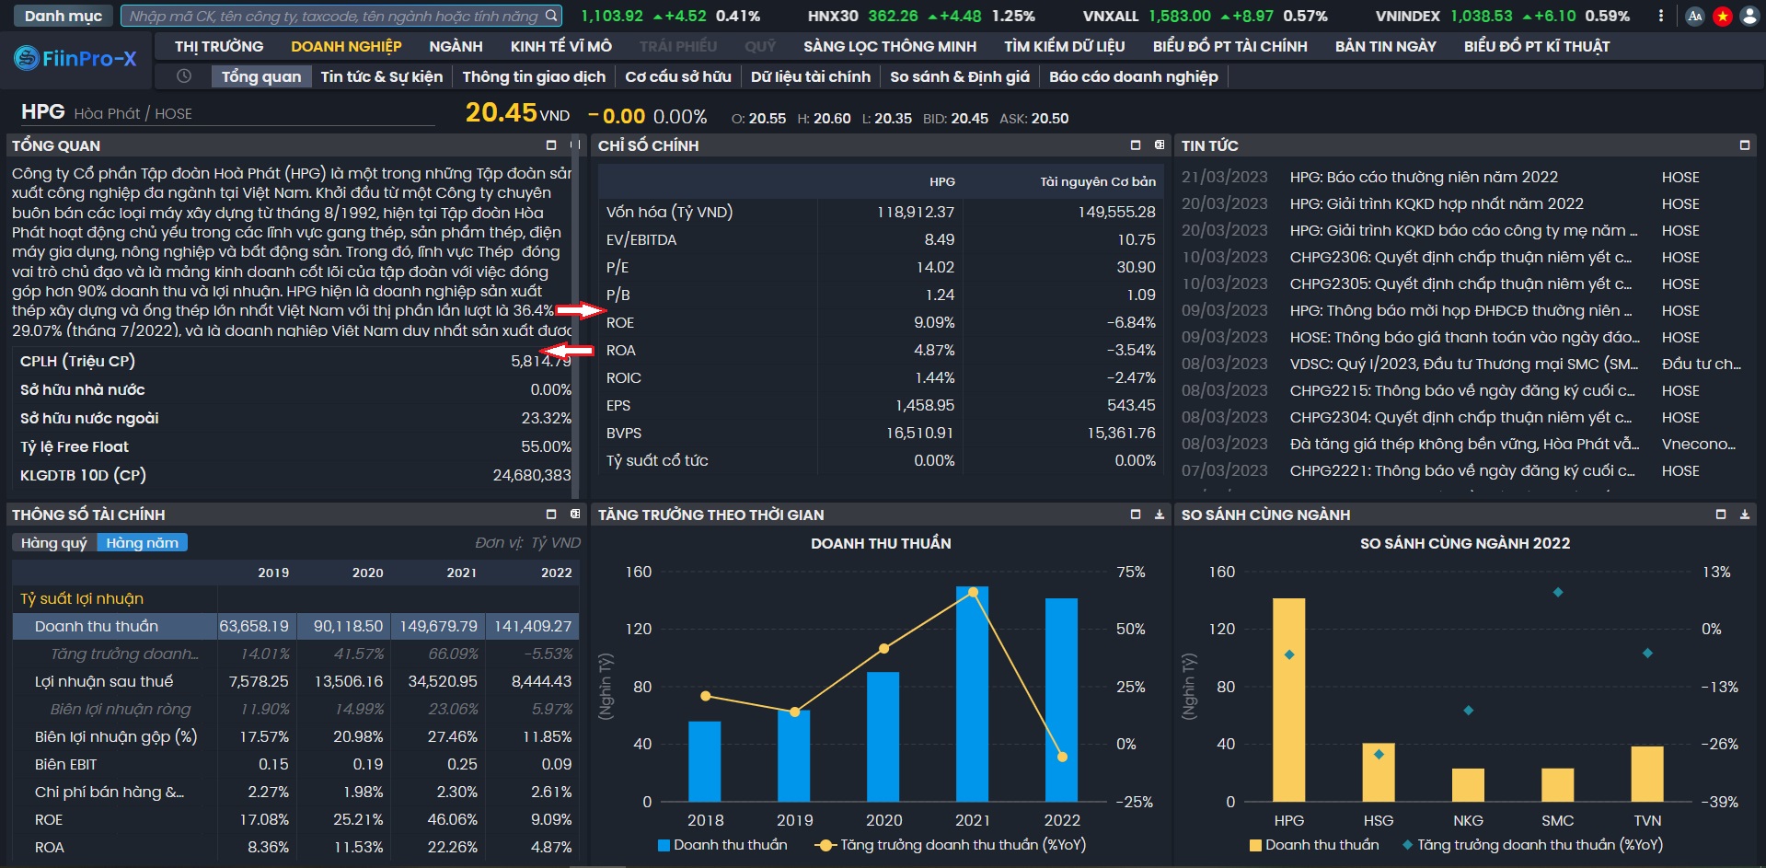The width and height of the screenshot is (1766, 868).
Task: Select the Hàng năm yearly toggle
Action: click(x=142, y=543)
